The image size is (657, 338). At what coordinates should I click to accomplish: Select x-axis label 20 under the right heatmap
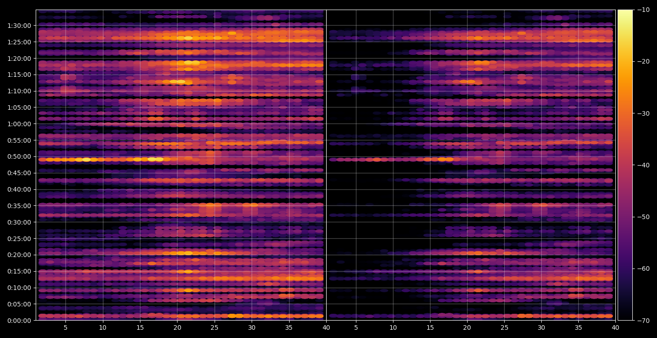467,327
